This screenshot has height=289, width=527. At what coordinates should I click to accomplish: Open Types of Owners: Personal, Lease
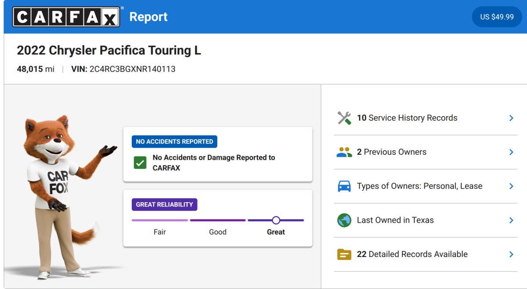[426, 186]
